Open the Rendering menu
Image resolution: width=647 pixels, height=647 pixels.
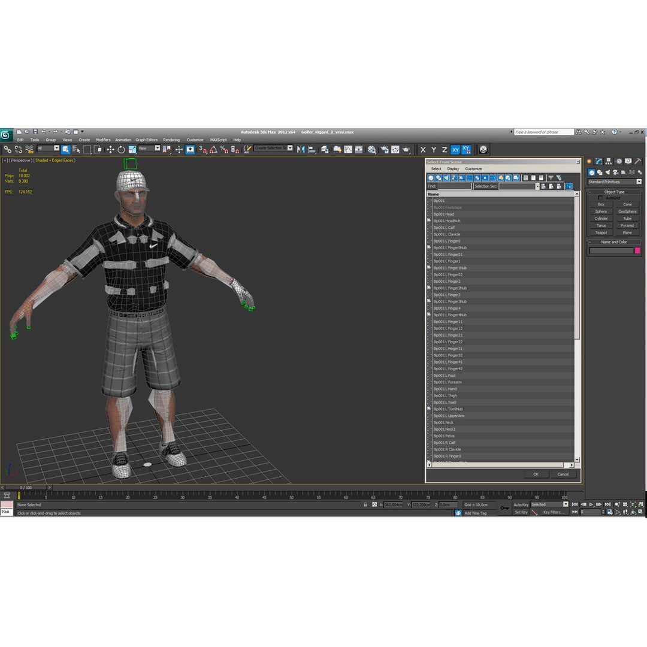pos(171,140)
